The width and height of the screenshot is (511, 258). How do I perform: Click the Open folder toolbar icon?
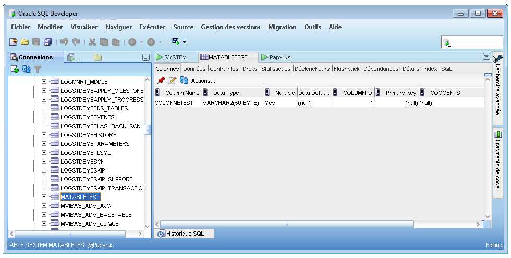click(25, 42)
